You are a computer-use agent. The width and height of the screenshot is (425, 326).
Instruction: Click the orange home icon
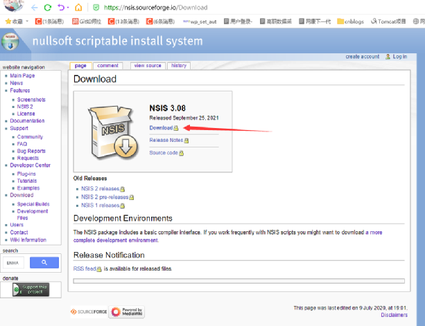coord(78,8)
